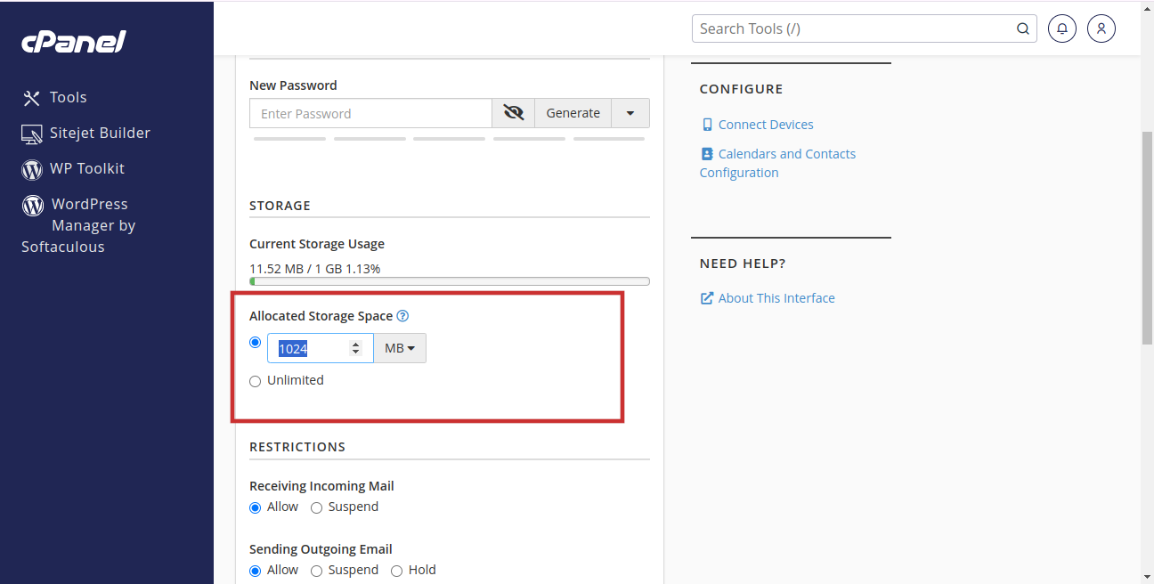Click the Generate password button
Viewport: 1154px width, 584px height.
point(573,113)
